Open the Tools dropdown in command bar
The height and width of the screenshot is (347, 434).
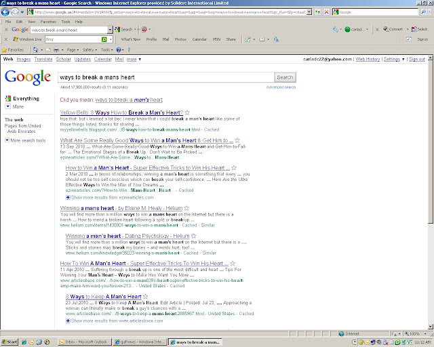pyautogui.click(x=107, y=49)
